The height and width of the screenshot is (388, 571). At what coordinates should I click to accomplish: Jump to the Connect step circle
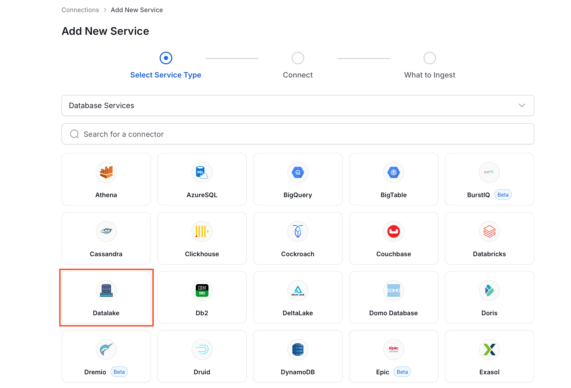click(x=298, y=58)
